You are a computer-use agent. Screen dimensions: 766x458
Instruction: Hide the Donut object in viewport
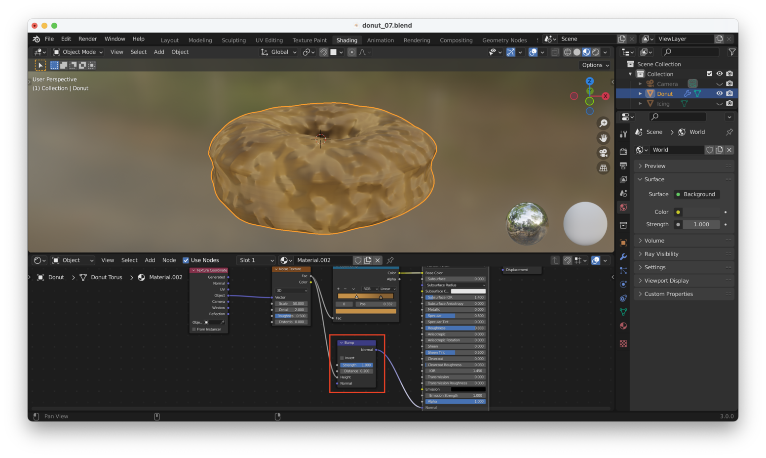point(719,93)
